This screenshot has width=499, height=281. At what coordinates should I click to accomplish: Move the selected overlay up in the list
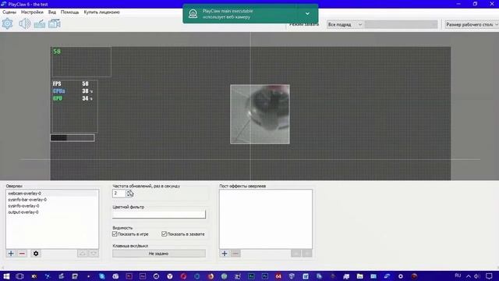tap(83, 254)
